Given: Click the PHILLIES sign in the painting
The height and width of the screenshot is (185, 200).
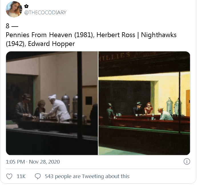Looking at the screenshot, I should pos(115,56).
